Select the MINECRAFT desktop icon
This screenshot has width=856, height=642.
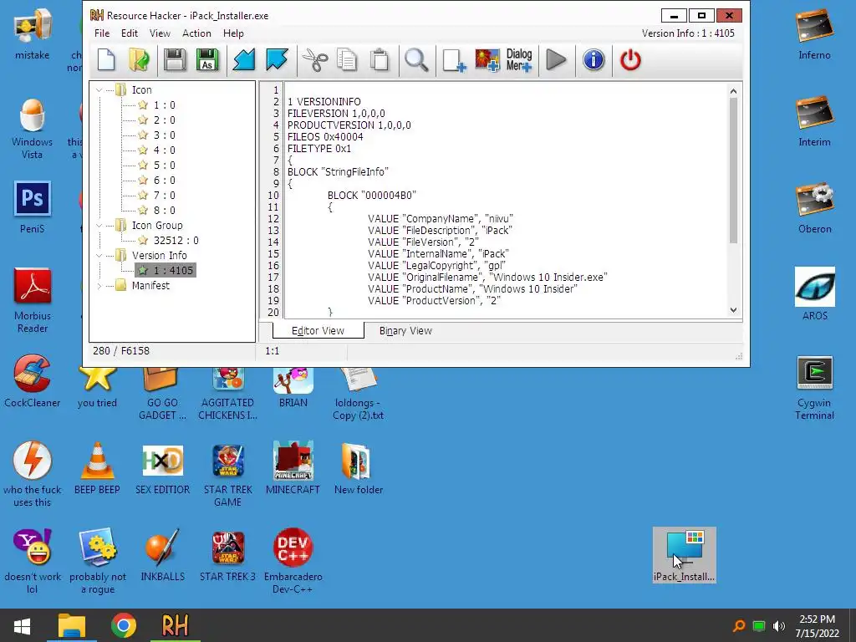[293, 468]
